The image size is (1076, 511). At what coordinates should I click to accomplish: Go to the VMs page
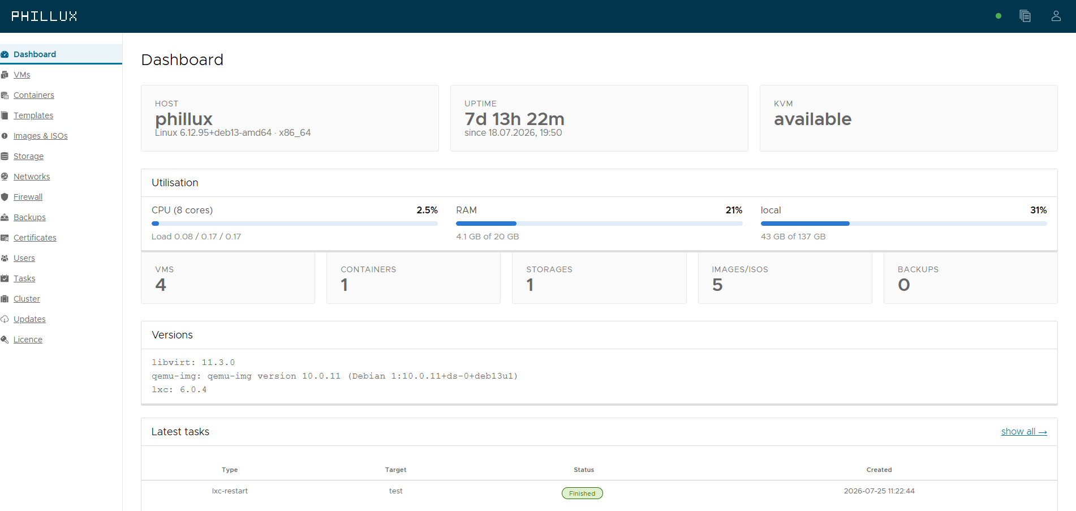click(22, 75)
